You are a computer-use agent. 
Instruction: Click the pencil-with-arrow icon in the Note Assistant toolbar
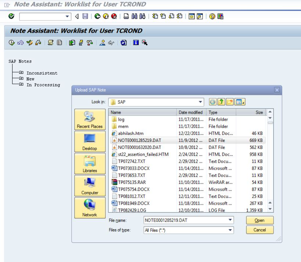(81, 42)
